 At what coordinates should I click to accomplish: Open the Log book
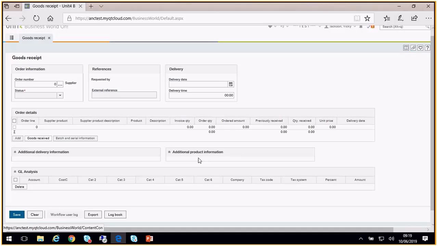point(115,215)
